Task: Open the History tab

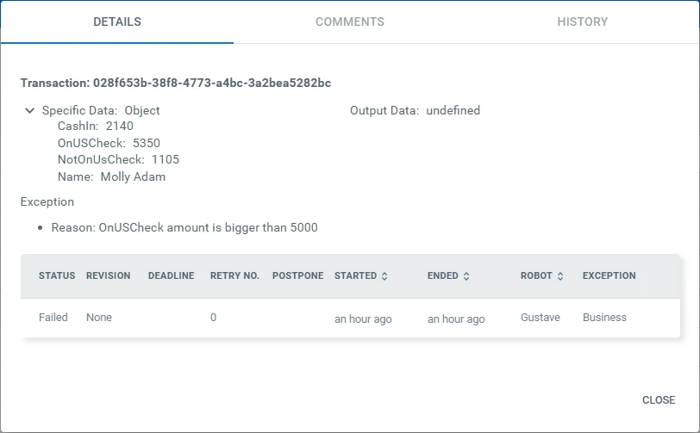Action: 582,22
